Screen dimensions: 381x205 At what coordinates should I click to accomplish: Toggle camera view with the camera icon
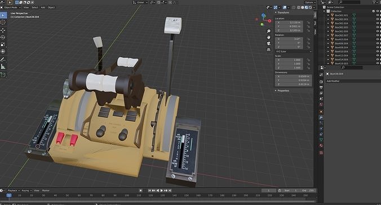[x=268, y=44]
